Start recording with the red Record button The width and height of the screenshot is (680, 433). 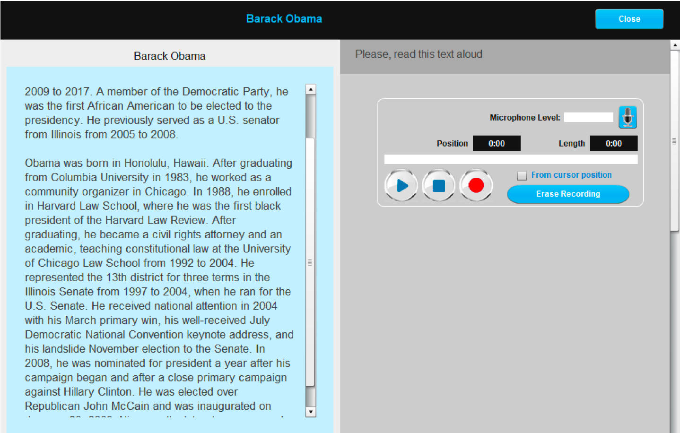click(x=476, y=185)
